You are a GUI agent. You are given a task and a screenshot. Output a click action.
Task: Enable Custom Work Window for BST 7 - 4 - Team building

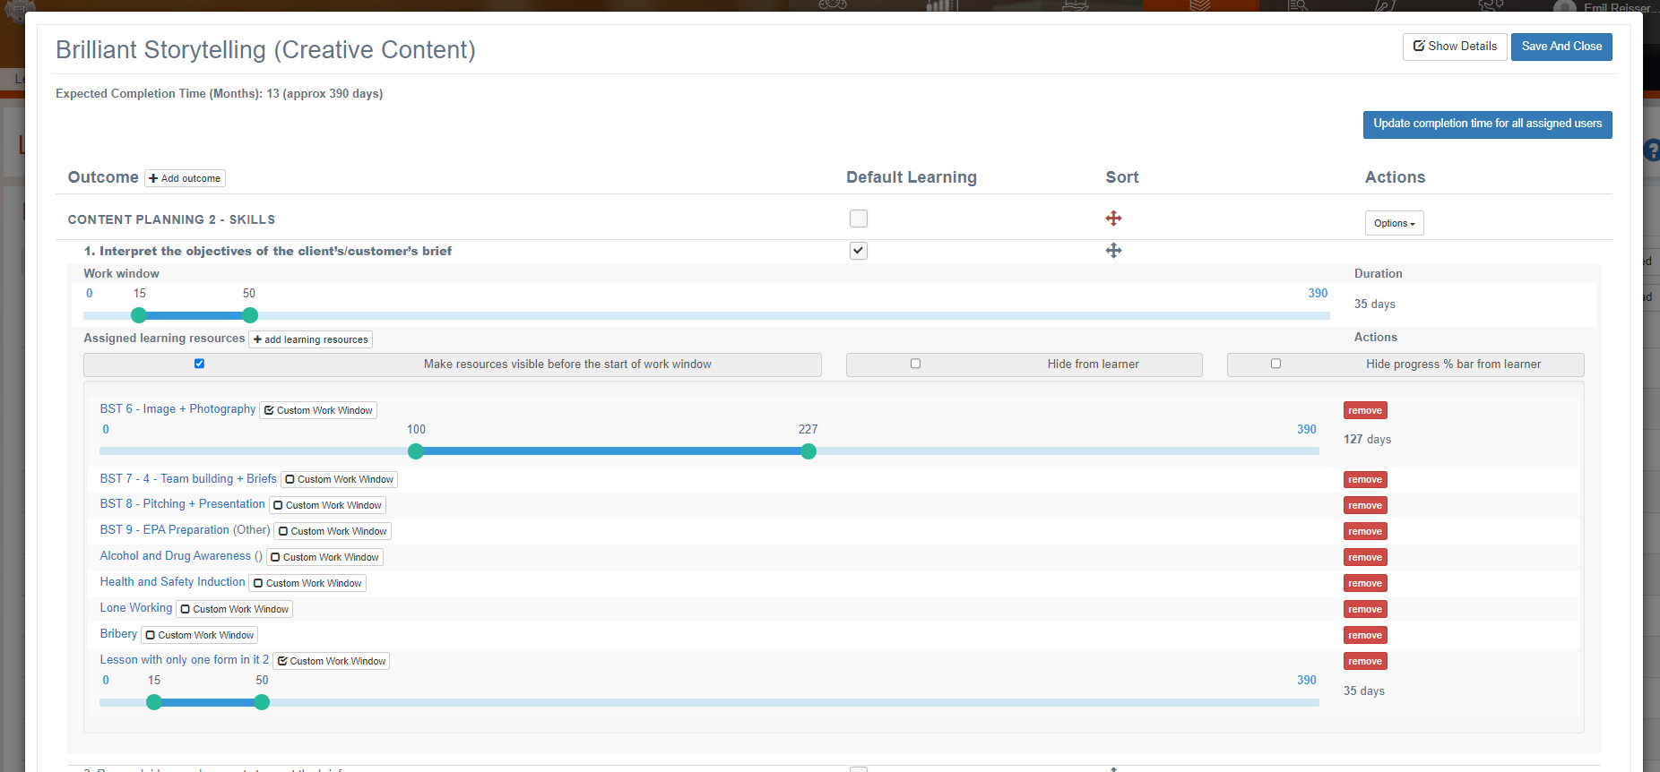[x=339, y=479]
